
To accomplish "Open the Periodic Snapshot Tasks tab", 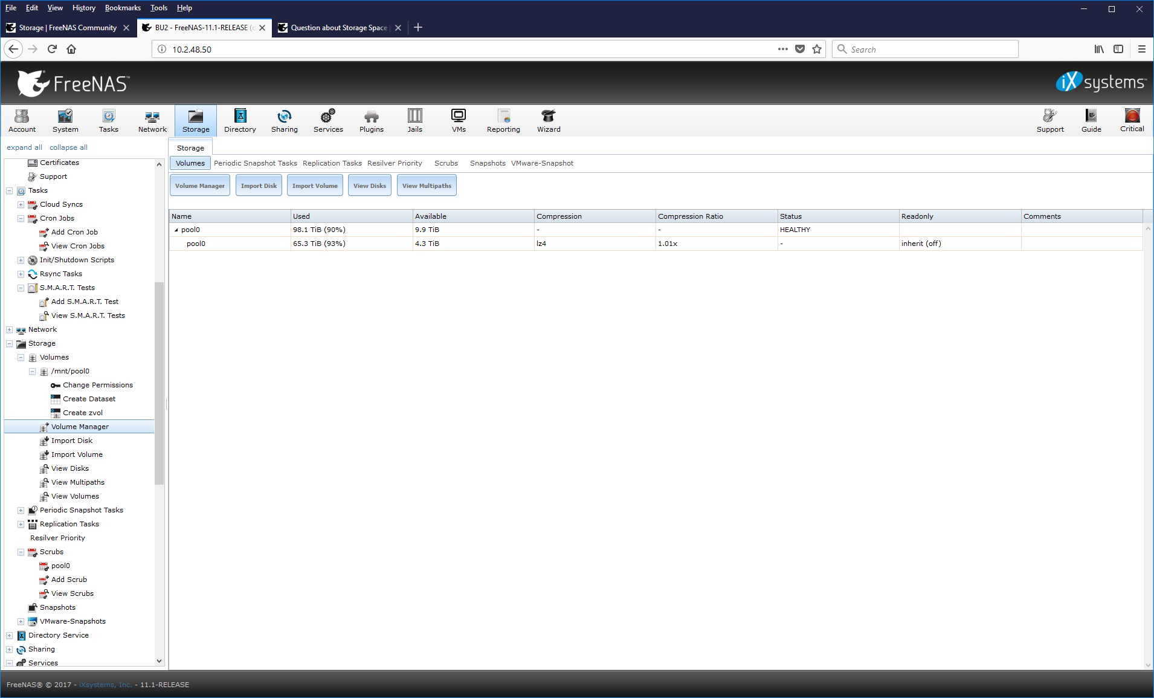I will pyautogui.click(x=256, y=163).
